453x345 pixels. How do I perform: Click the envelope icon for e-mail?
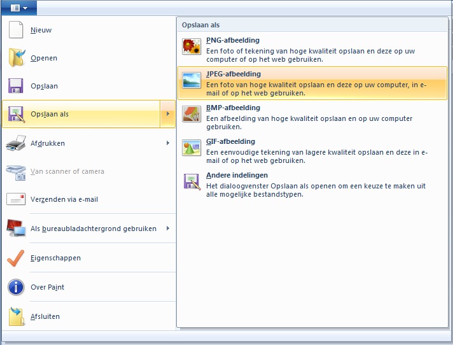tap(16, 199)
